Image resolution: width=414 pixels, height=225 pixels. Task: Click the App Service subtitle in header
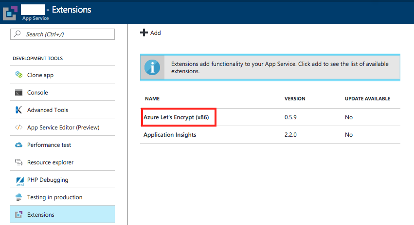pos(36,18)
